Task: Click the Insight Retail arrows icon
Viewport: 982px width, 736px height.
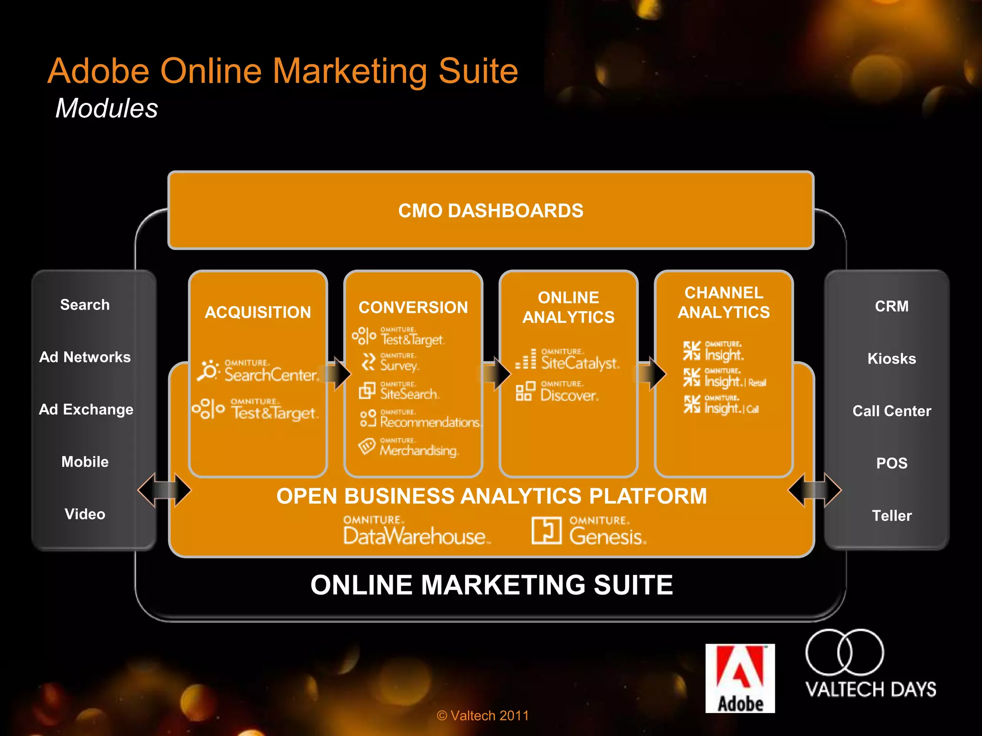Action: pos(692,378)
